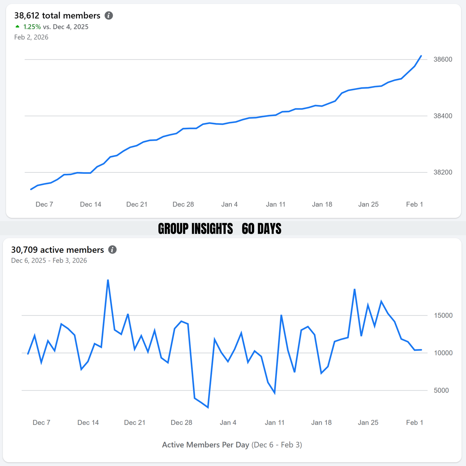466x466 pixels.
Task: Click the "Feb 2, 2026" date label
Action: click(31, 37)
